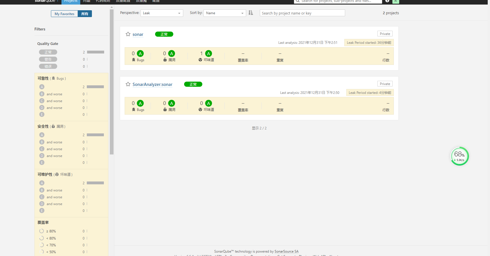Favorite the sonar project with its star
The image size is (490, 256).
click(128, 34)
